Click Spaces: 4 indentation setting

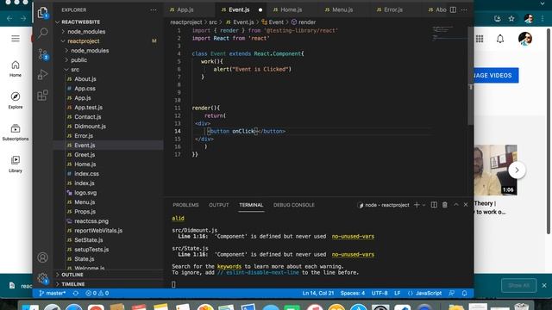[353, 293]
